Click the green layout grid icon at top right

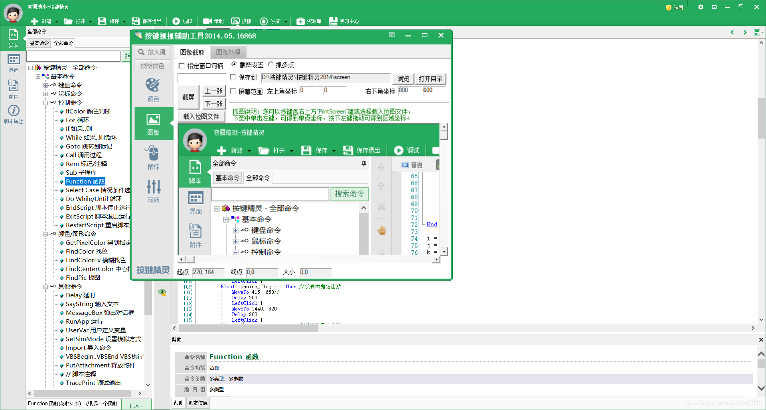click(x=757, y=32)
